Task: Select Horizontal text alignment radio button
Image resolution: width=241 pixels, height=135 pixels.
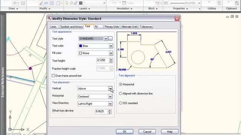Action: 120,84
